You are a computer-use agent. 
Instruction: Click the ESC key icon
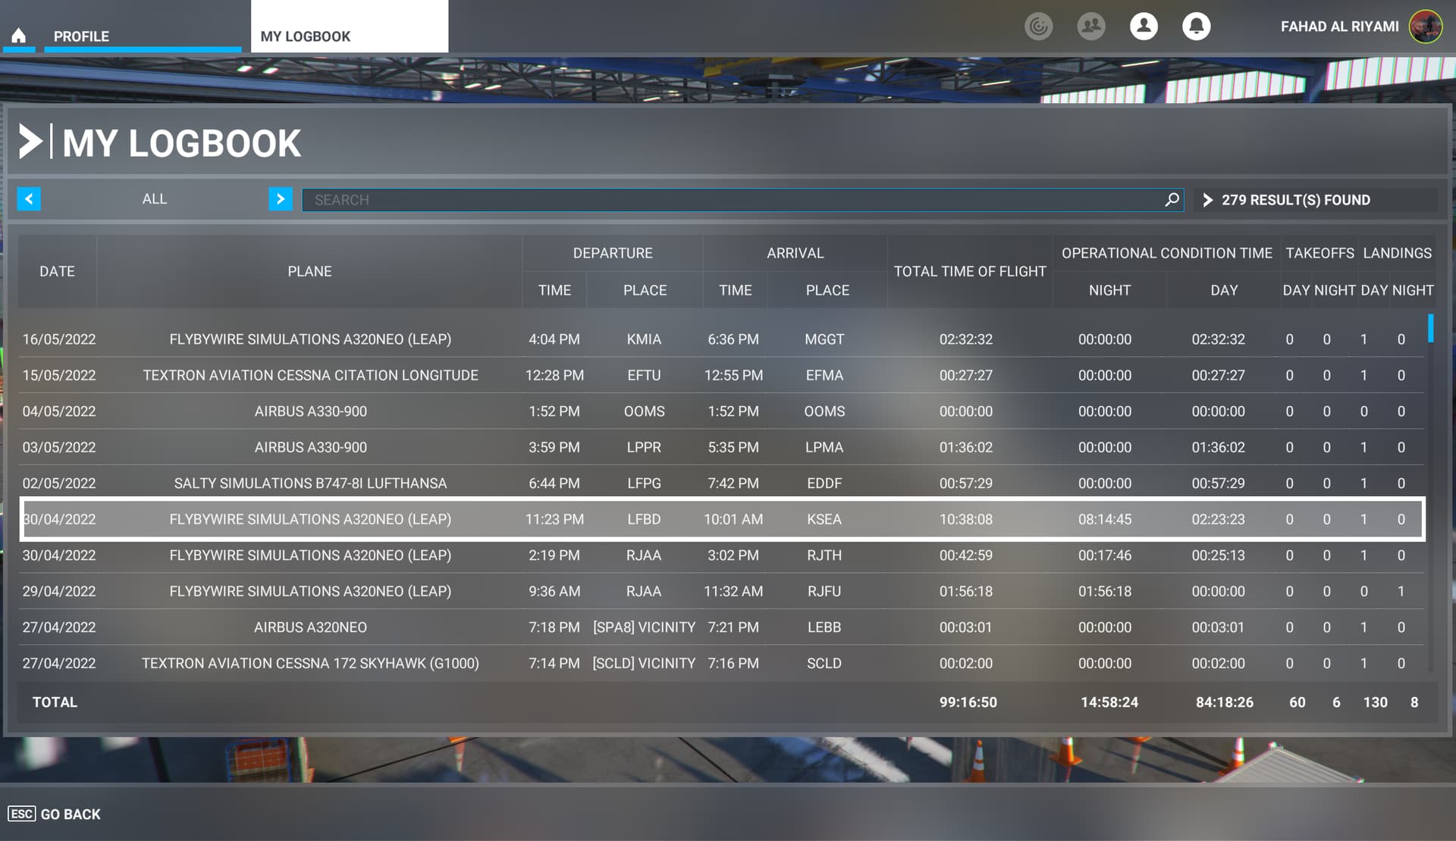[21, 814]
